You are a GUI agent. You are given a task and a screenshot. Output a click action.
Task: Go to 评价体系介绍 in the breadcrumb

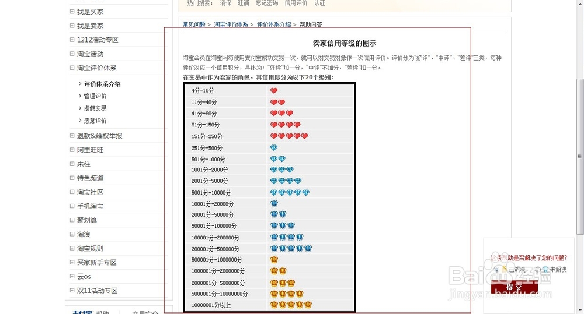[274, 24]
